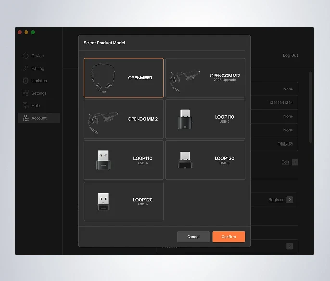Select LOOP110 USB-A dongle
The height and width of the screenshot is (281, 330).
[x=124, y=160]
